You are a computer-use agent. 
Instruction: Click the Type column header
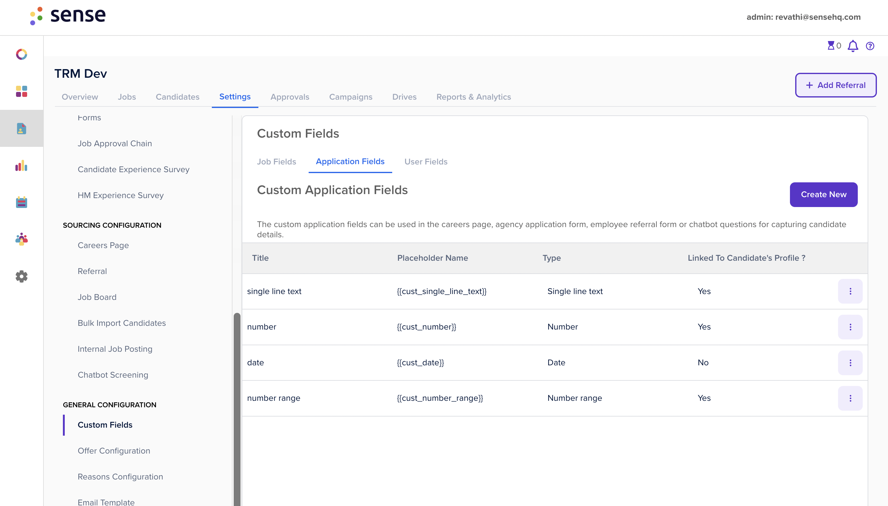[x=552, y=258]
